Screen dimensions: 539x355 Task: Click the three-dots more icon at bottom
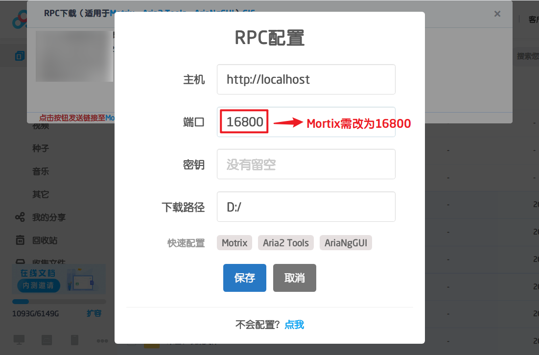pyautogui.click(x=102, y=341)
